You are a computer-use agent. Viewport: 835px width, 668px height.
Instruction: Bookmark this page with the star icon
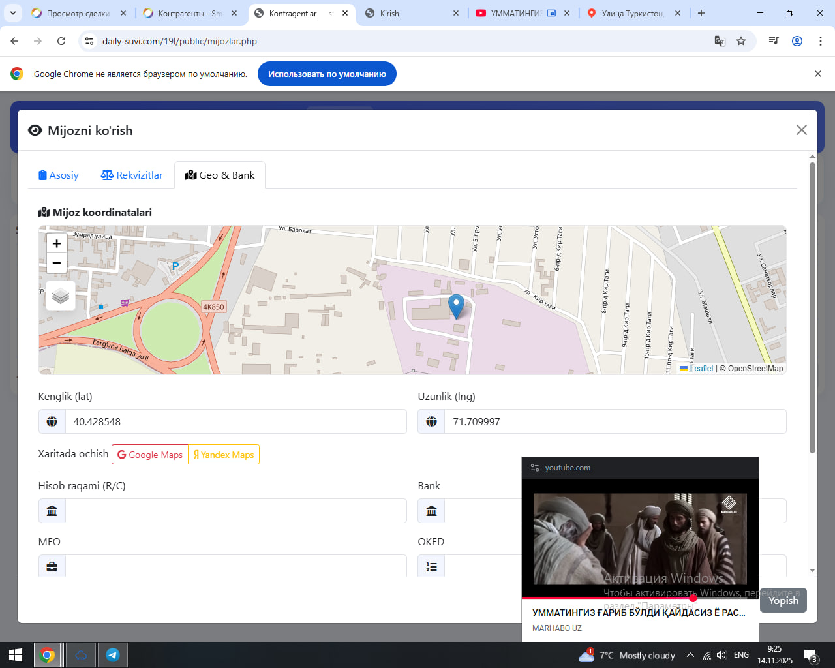pos(741,41)
